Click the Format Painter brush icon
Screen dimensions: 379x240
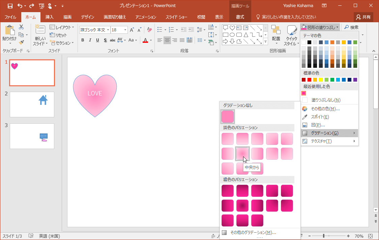21,42
